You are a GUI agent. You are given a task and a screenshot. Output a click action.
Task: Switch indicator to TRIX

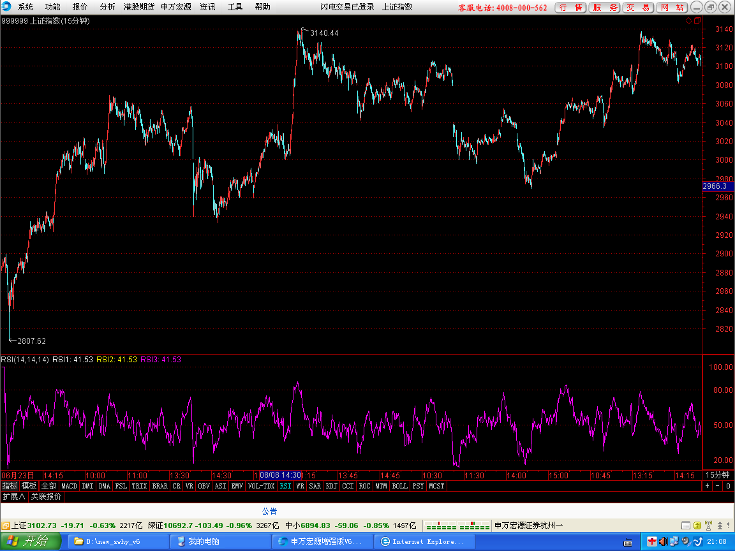point(139,487)
